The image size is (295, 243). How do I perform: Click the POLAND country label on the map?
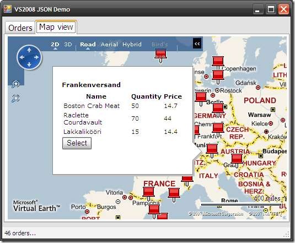[260, 100]
